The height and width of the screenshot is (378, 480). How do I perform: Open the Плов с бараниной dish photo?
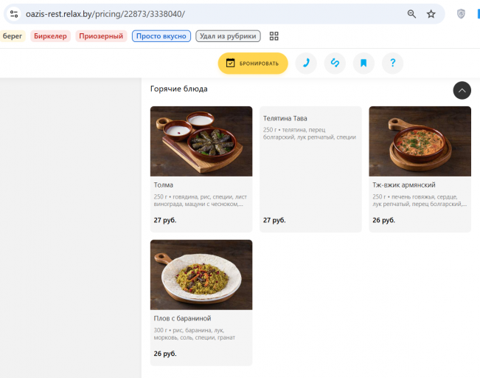(x=201, y=275)
